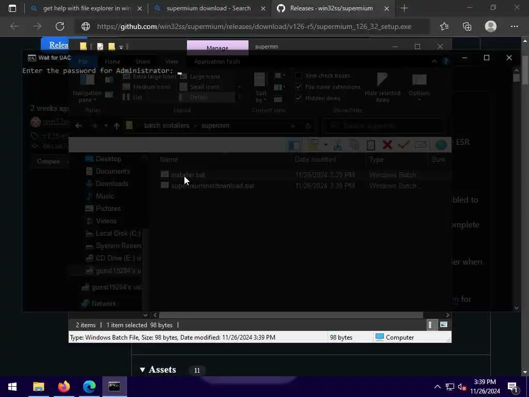Expand Explorer address bar history dropdown
The height and width of the screenshot is (397, 529).
293,126
